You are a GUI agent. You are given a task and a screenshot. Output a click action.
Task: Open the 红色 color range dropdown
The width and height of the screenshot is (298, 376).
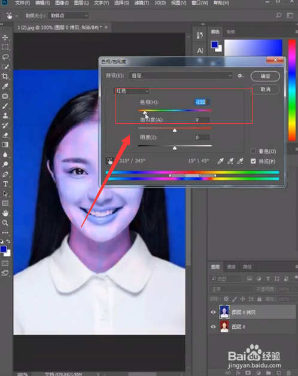point(132,91)
